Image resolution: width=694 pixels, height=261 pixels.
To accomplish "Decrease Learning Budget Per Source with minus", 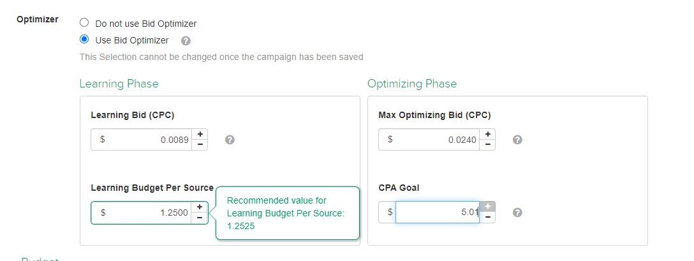I will click(200, 218).
